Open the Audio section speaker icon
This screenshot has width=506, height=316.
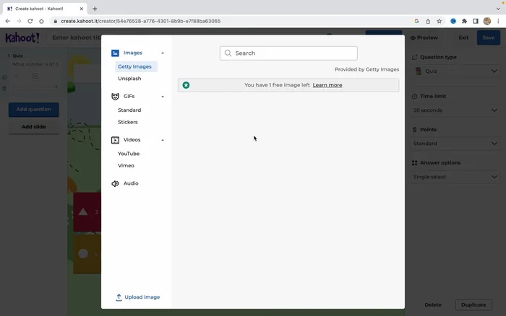(x=116, y=183)
